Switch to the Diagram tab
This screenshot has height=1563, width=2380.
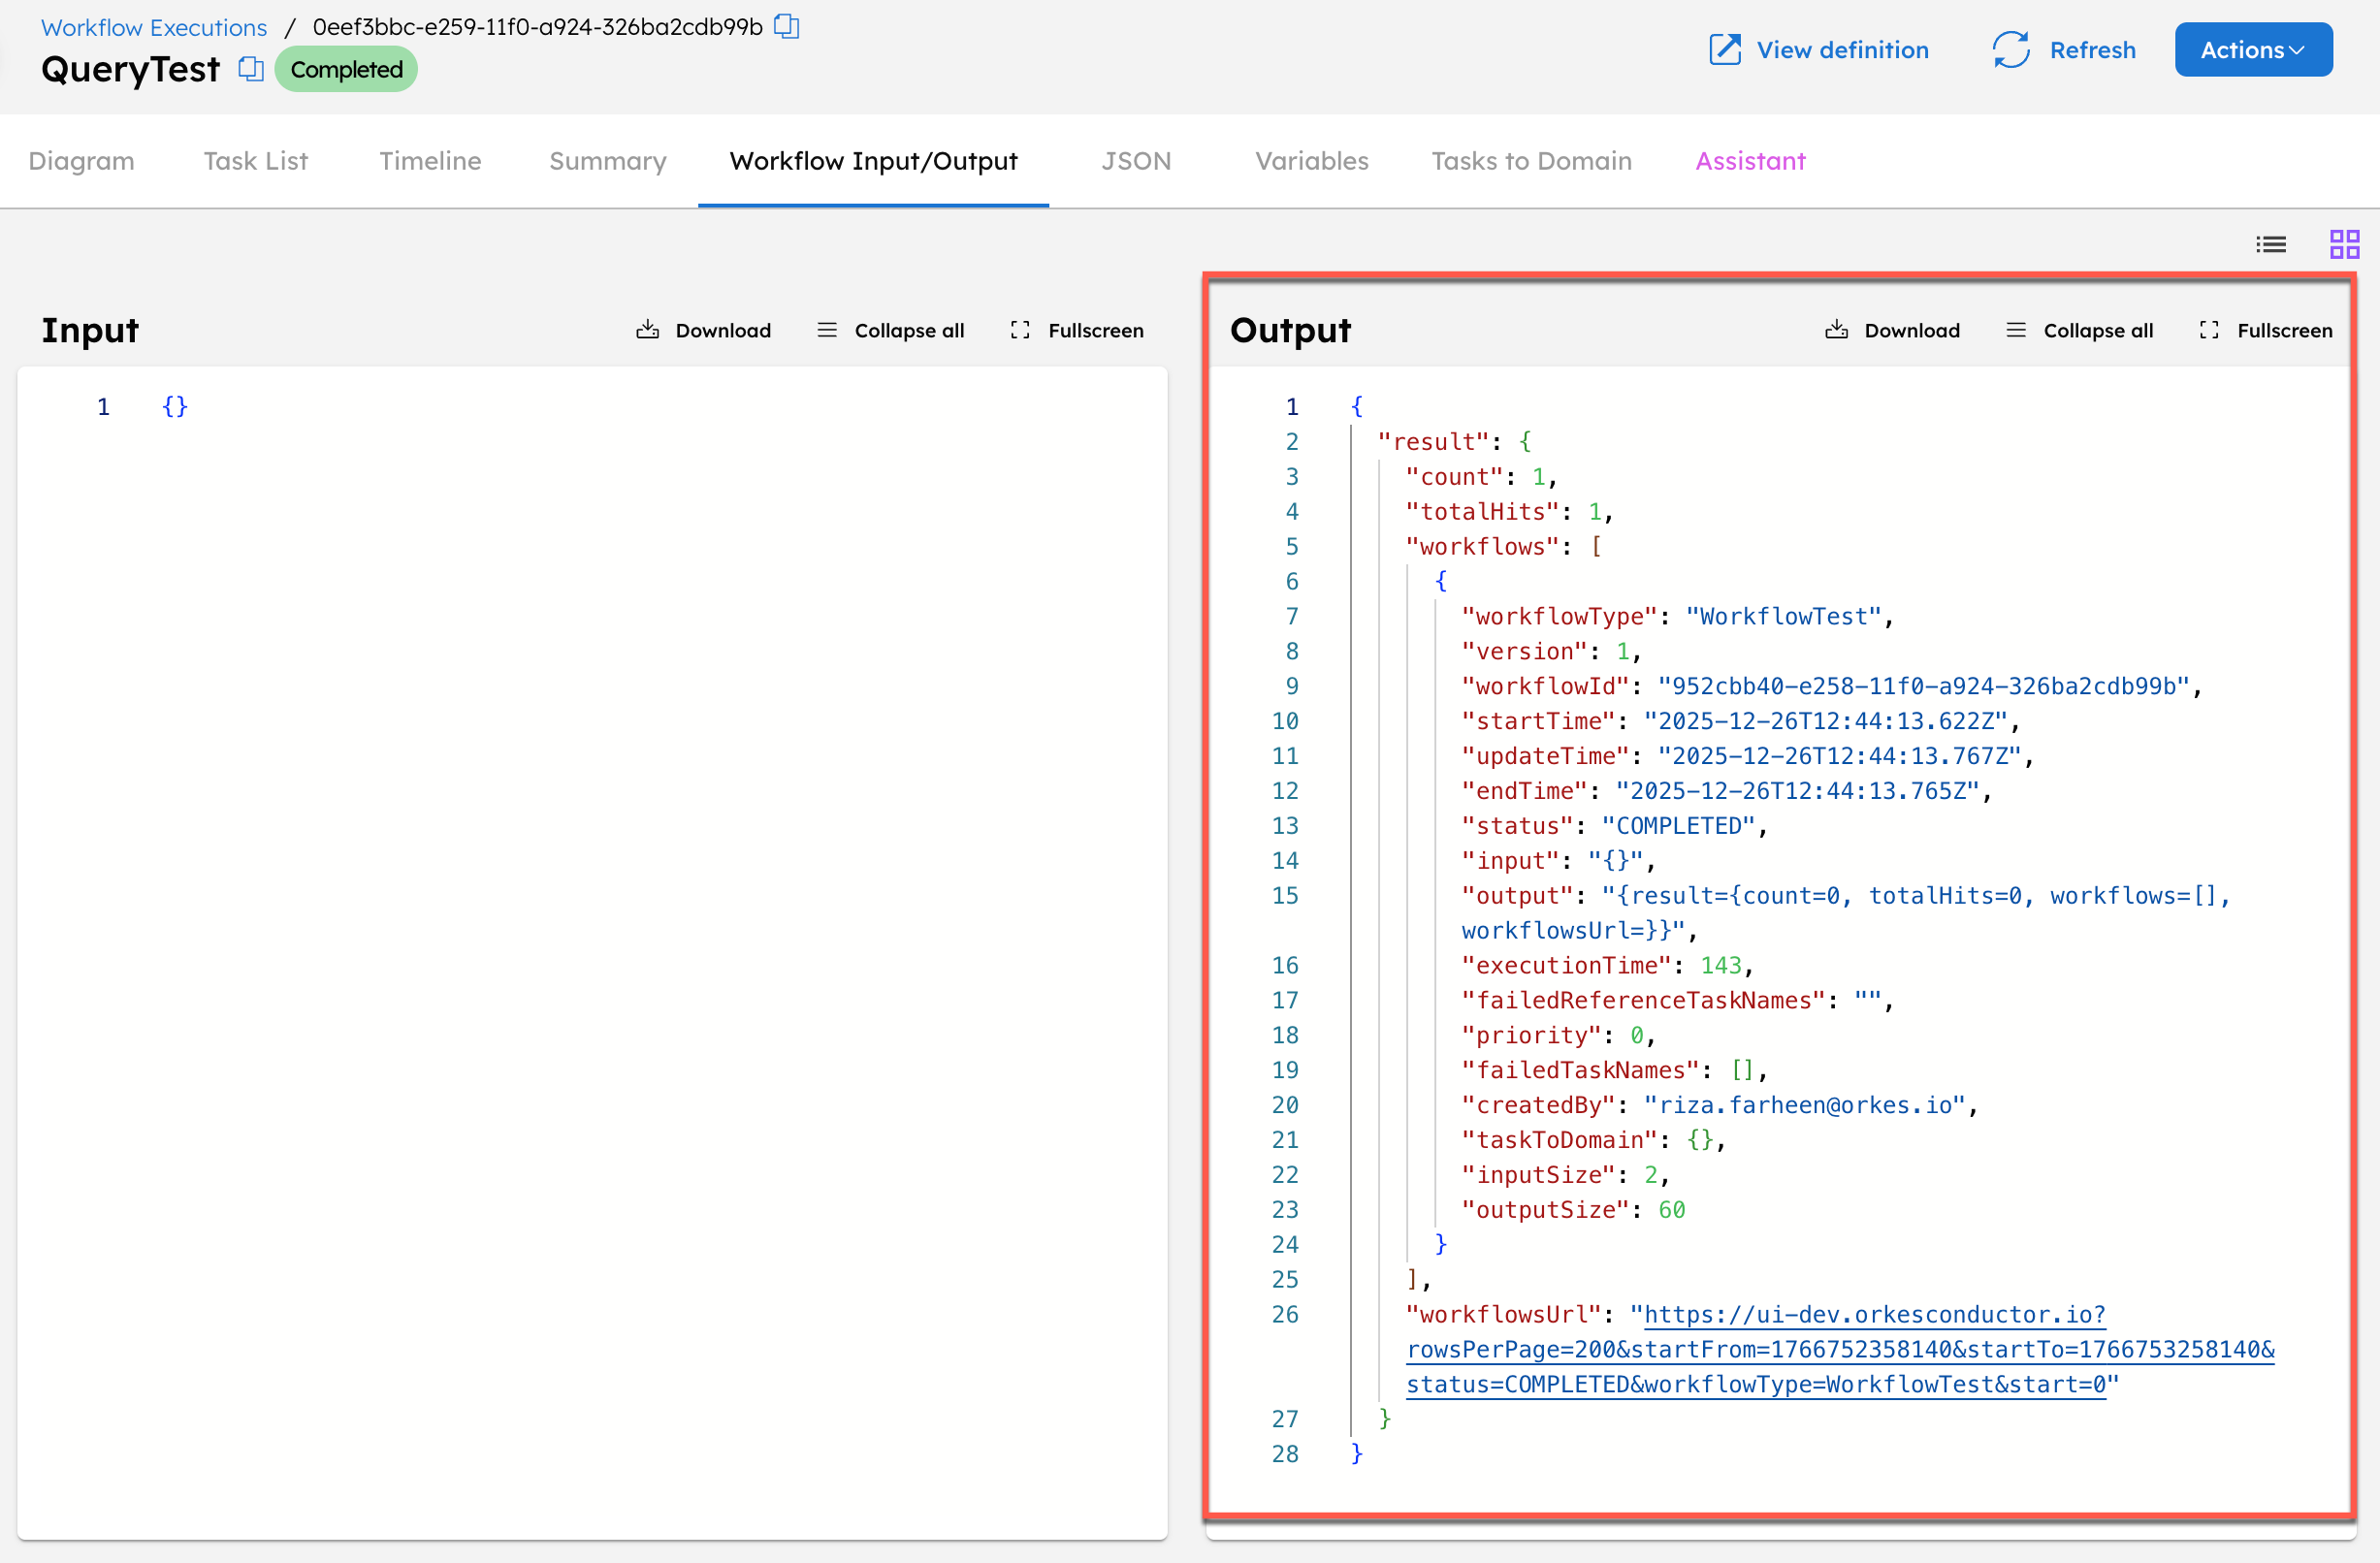pyautogui.click(x=81, y=161)
